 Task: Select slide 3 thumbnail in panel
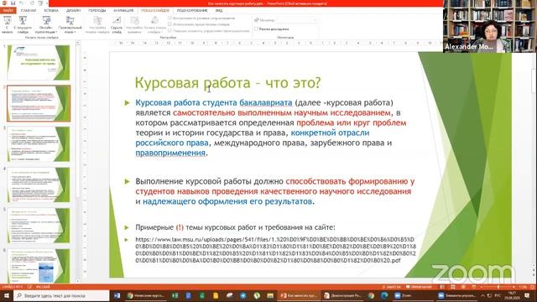(39, 144)
